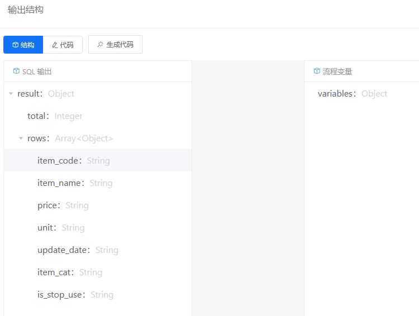Click the cube icon beside SQL 输出
The height and width of the screenshot is (316, 419).
[x=16, y=71]
